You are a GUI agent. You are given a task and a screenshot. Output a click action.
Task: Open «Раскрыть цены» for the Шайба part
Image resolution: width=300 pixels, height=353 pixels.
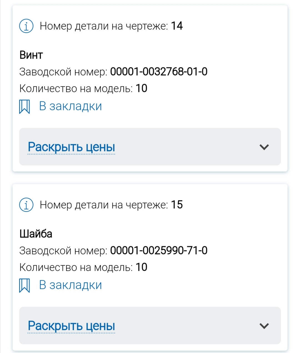[71, 326]
